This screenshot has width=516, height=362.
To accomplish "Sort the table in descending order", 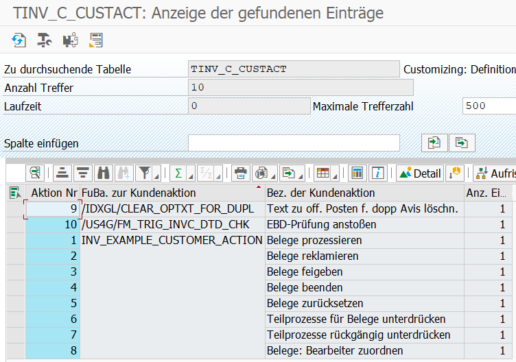I will [x=83, y=173].
